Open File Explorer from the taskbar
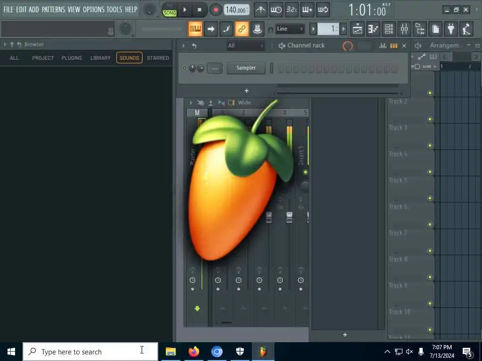This screenshot has height=361, width=482. point(170,351)
